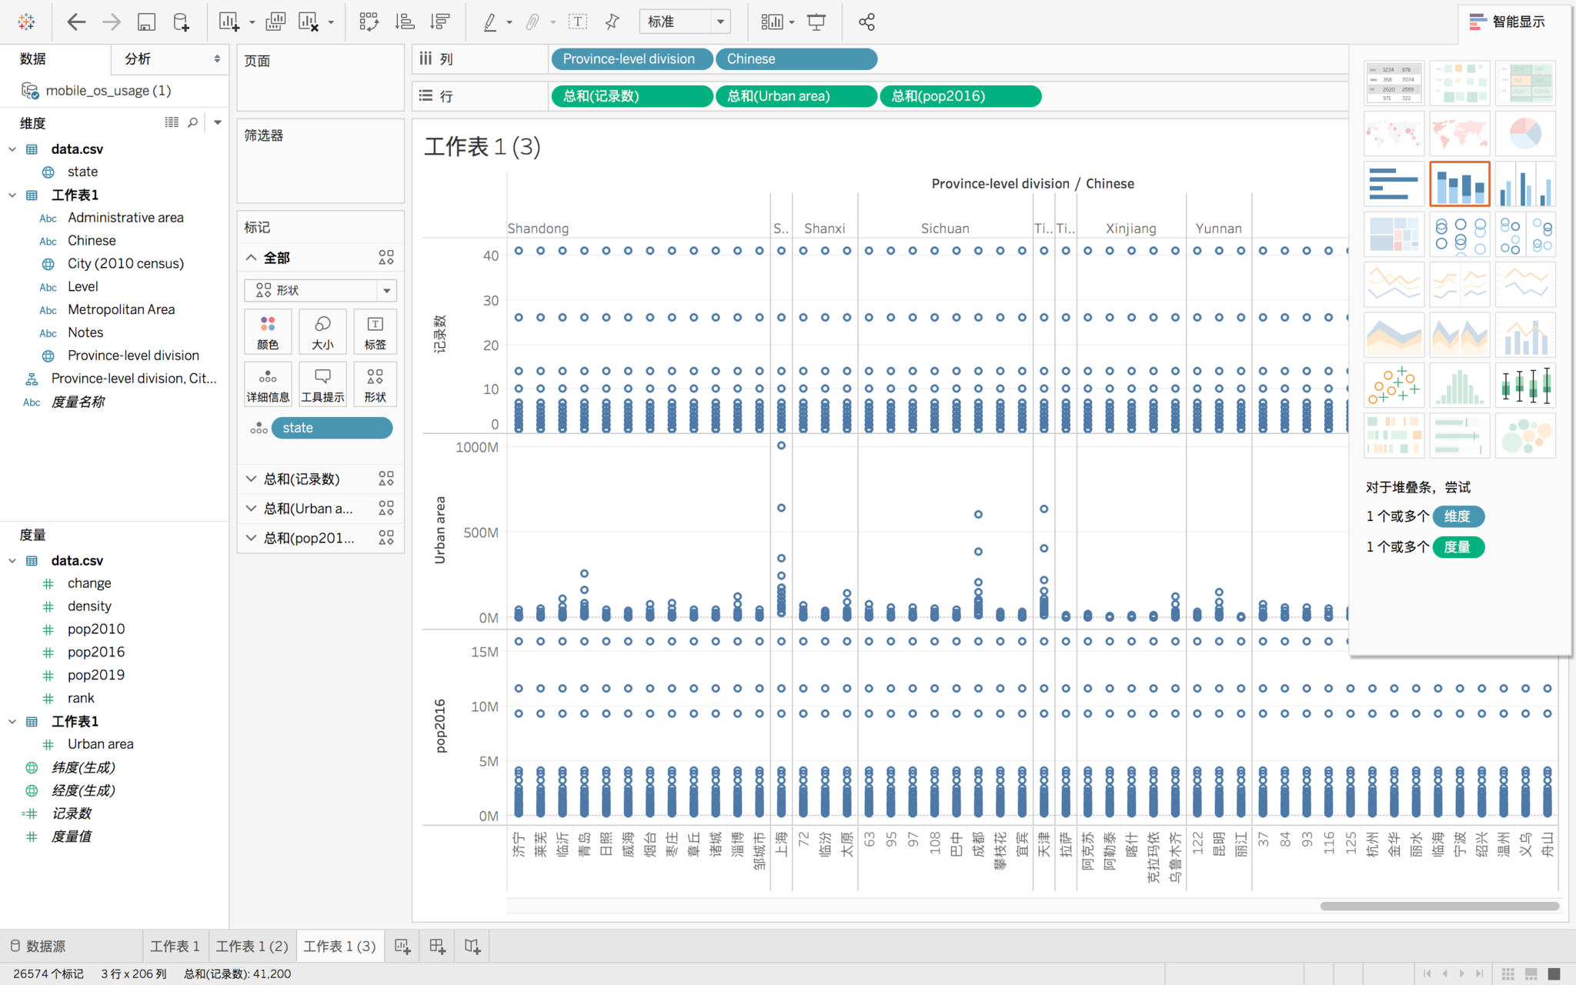
Task: Click the Province-level division column pill
Action: [x=629, y=59]
